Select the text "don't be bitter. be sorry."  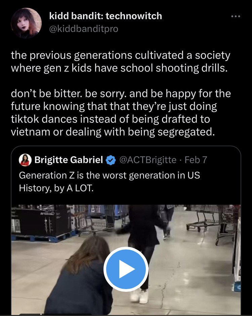point(69,93)
